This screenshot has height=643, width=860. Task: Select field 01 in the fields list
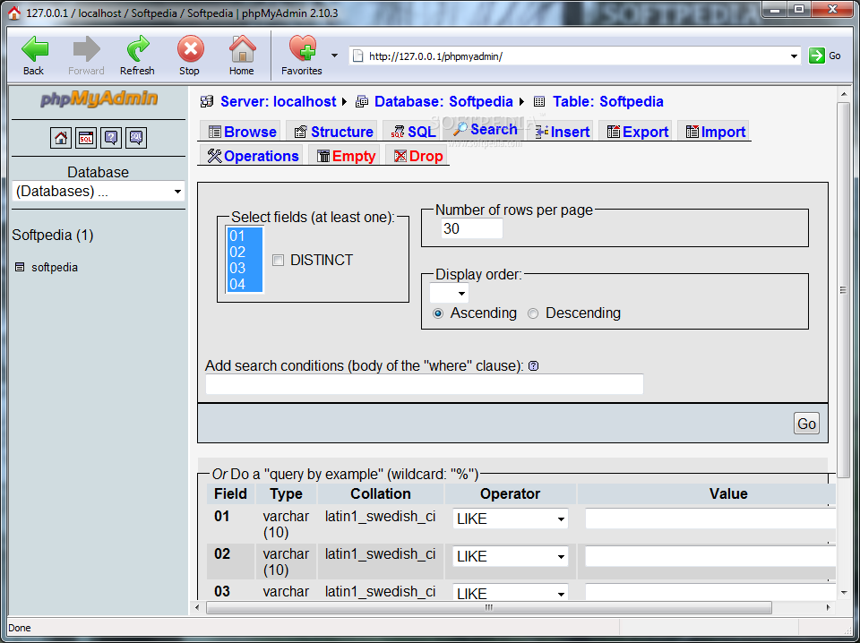[x=245, y=236]
